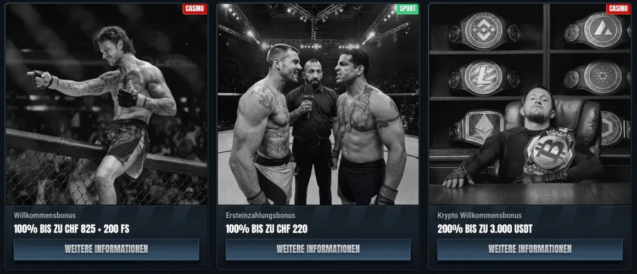The height and width of the screenshot is (274, 637).
Task: Select the Litecoin belt on the shelf
Action: (x=484, y=78)
